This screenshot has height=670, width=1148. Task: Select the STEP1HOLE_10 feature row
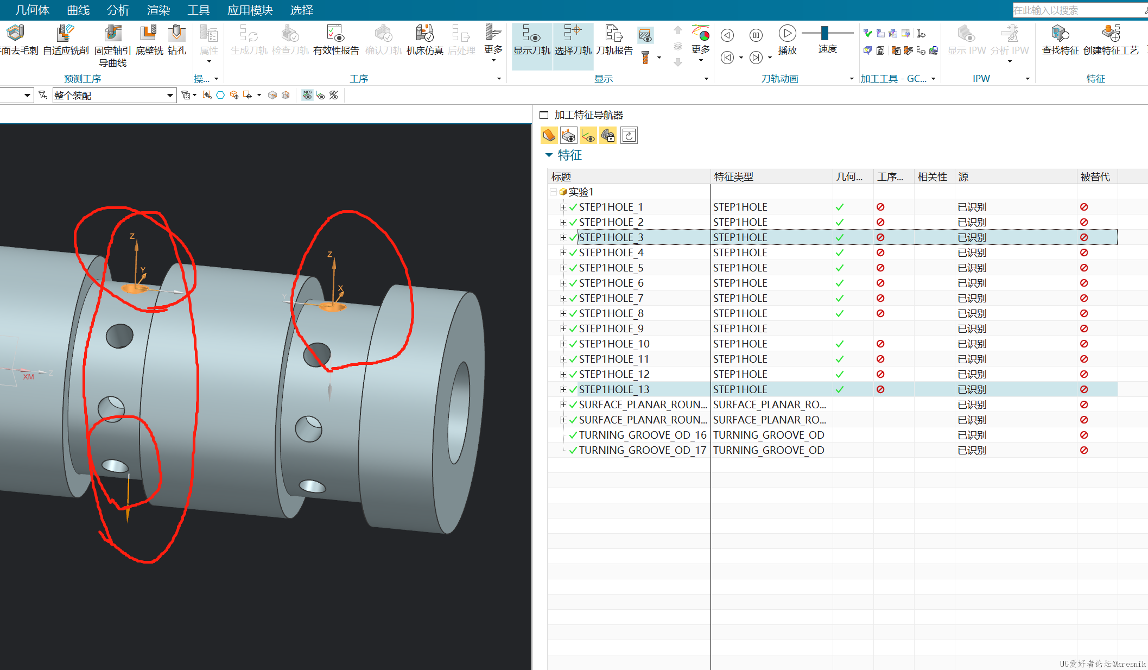pyautogui.click(x=833, y=344)
